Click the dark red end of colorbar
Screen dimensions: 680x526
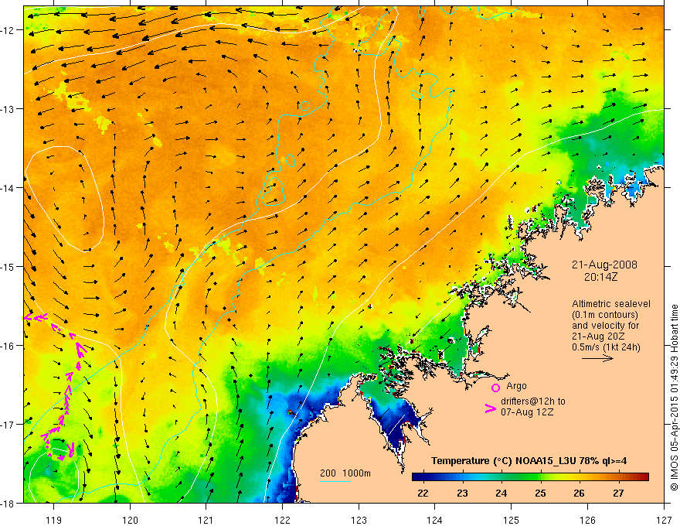tap(644, 476)
